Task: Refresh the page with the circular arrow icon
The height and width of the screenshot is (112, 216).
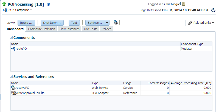Action: 213,10
